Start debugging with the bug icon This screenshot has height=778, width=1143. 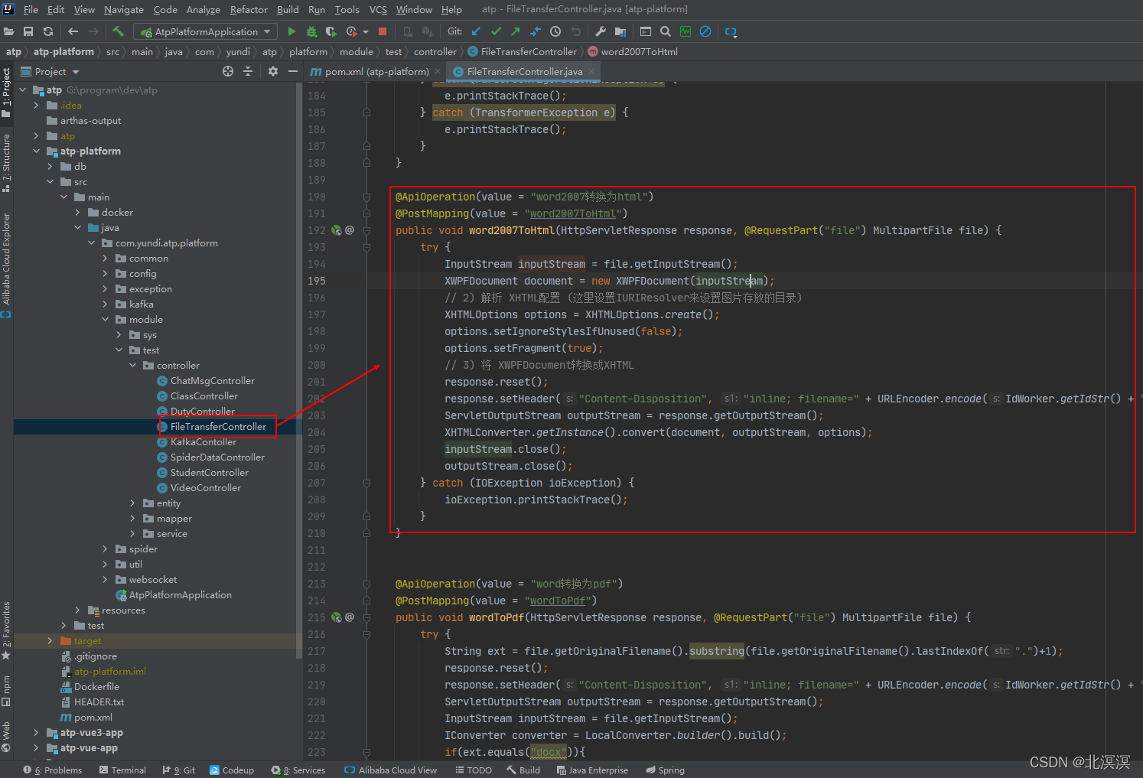pyautogui.click(x=311, y=31)
